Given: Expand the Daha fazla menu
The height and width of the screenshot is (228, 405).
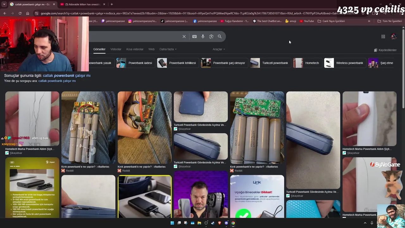Looking at the screenshot, I should (x=168, y=49).
